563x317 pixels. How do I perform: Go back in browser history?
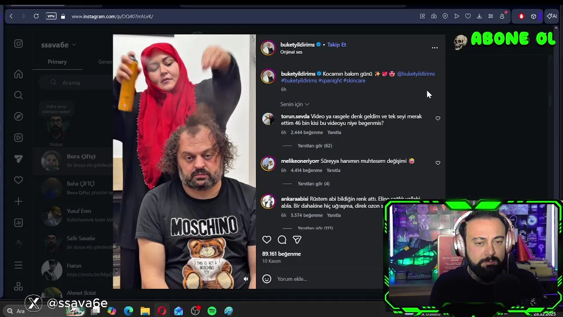[11, 16]
